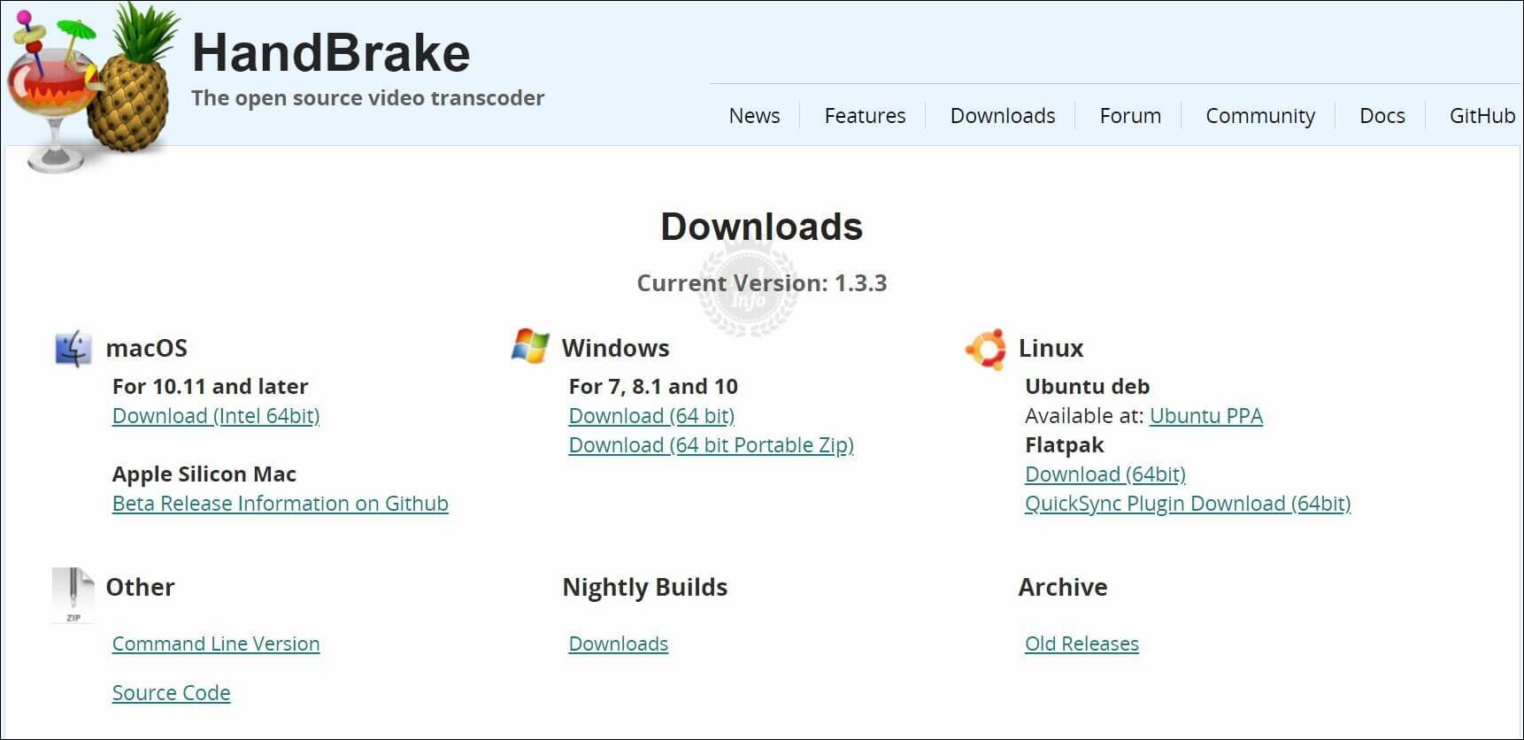Download Windows 64 bit installer
1524x740 pixels.
click(x=651, y=416)
